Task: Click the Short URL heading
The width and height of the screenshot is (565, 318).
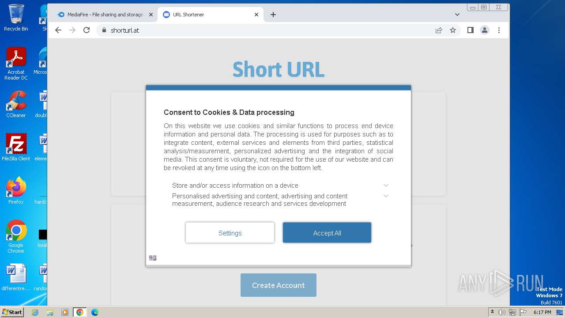Action: point(279,70)
